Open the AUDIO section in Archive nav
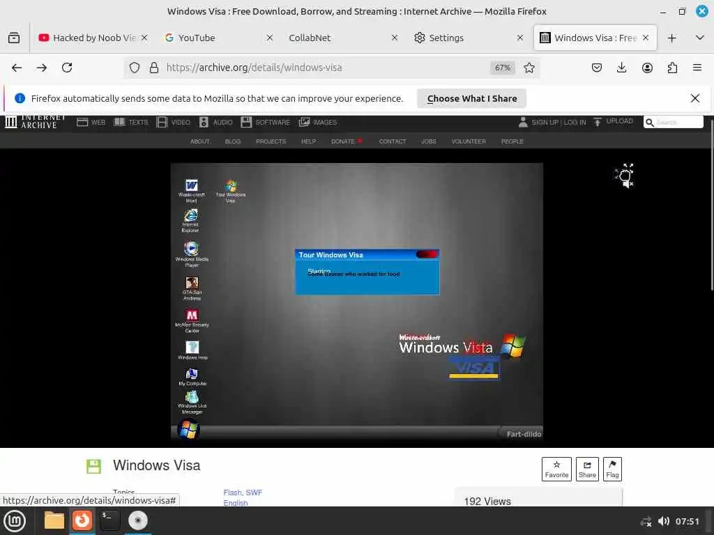This screenshot has height=535, width=714. point(216,123)
